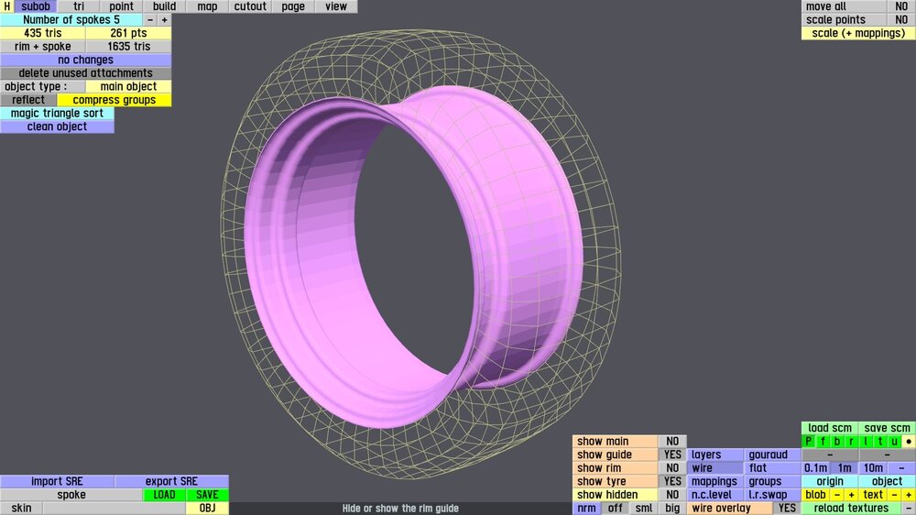Click the OBJ button

[207, 508]
